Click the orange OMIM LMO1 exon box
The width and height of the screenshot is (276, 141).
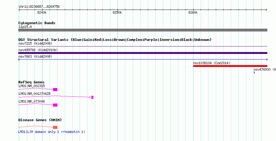[55, 127]
